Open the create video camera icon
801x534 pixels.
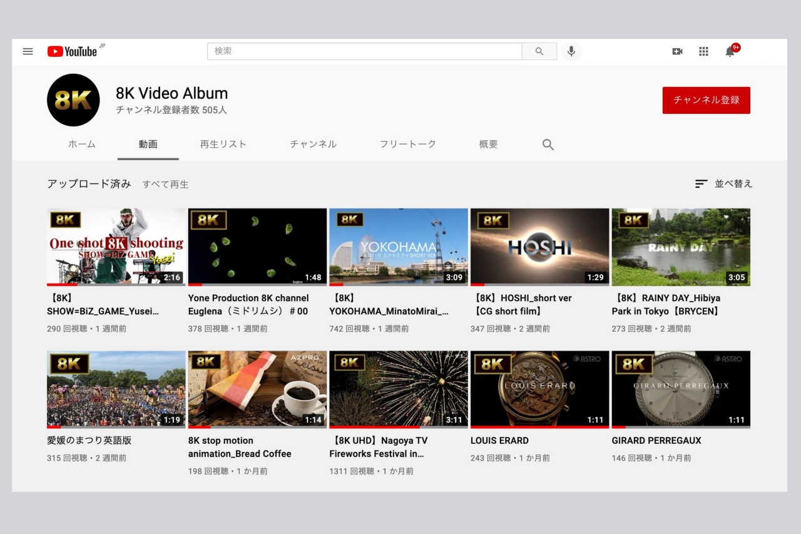point(677,51)
